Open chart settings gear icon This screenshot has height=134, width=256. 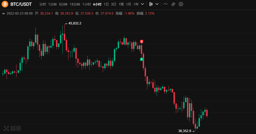(x=181, y=4)
